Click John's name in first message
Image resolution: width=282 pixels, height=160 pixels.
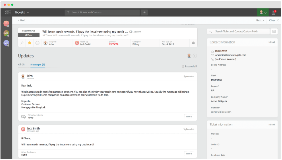pyautogui.click(x=30, y=76)
